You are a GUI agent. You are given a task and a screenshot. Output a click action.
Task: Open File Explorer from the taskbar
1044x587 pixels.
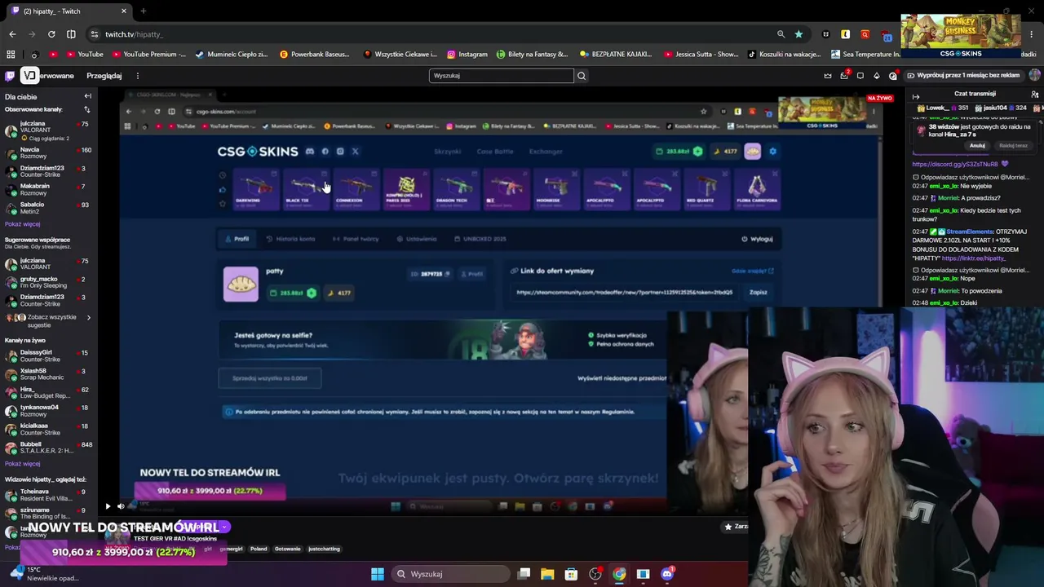pyautogui.click(x=547, y=574)
